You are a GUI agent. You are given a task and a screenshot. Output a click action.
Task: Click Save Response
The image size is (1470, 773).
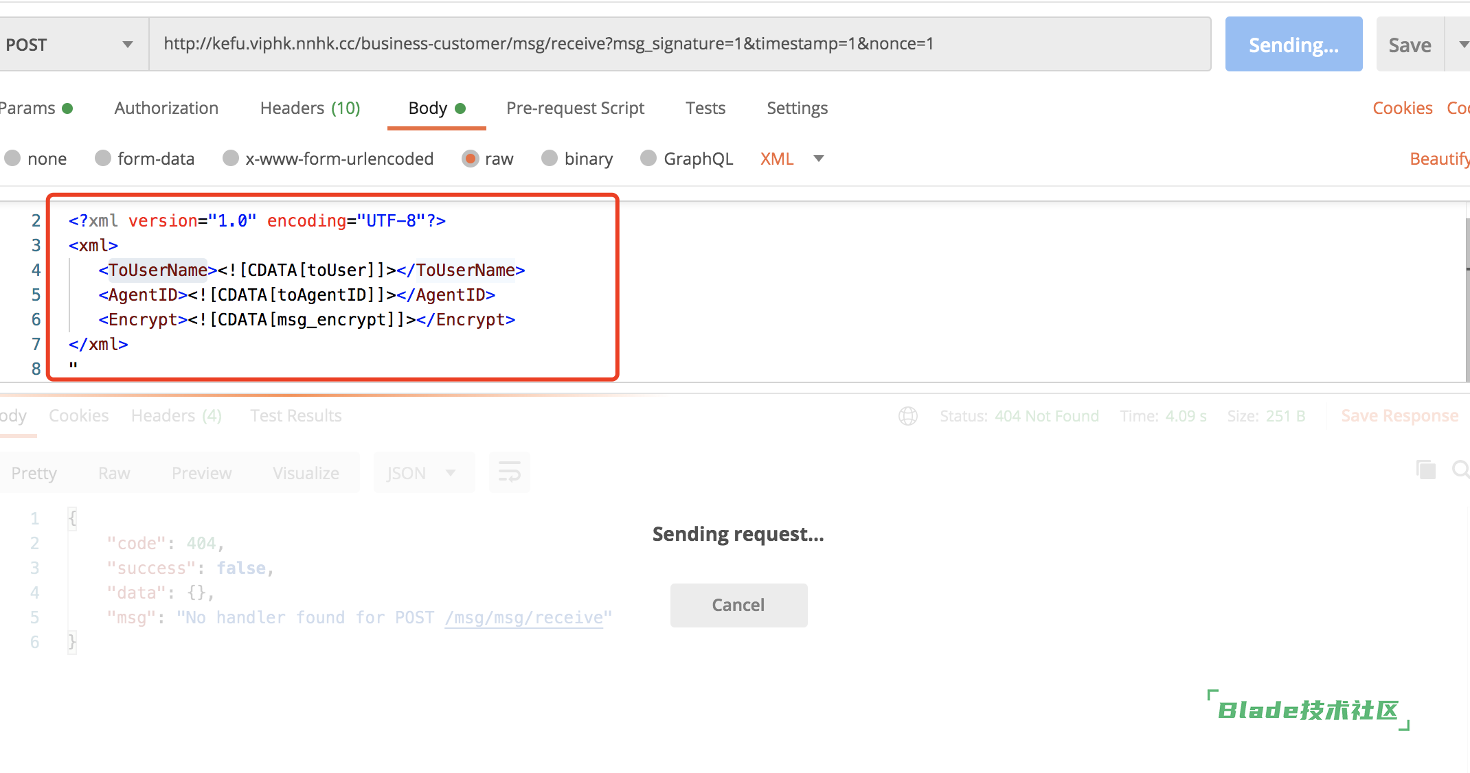point(1399,416)
